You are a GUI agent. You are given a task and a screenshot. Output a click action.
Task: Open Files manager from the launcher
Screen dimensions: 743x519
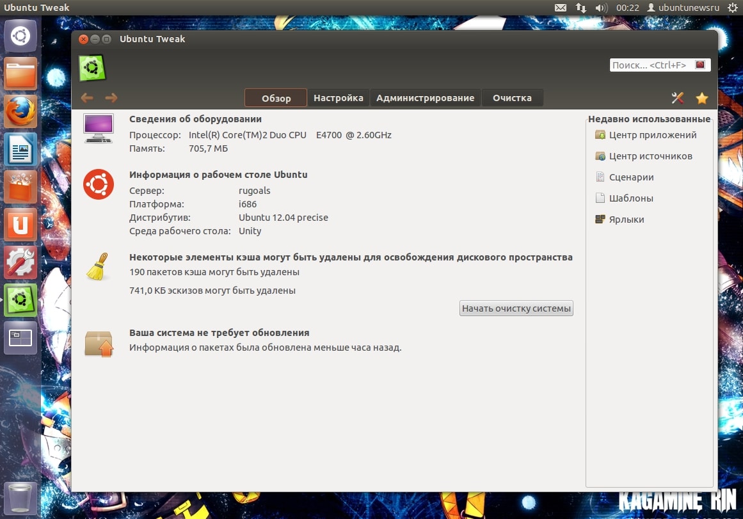pos(20,74)
